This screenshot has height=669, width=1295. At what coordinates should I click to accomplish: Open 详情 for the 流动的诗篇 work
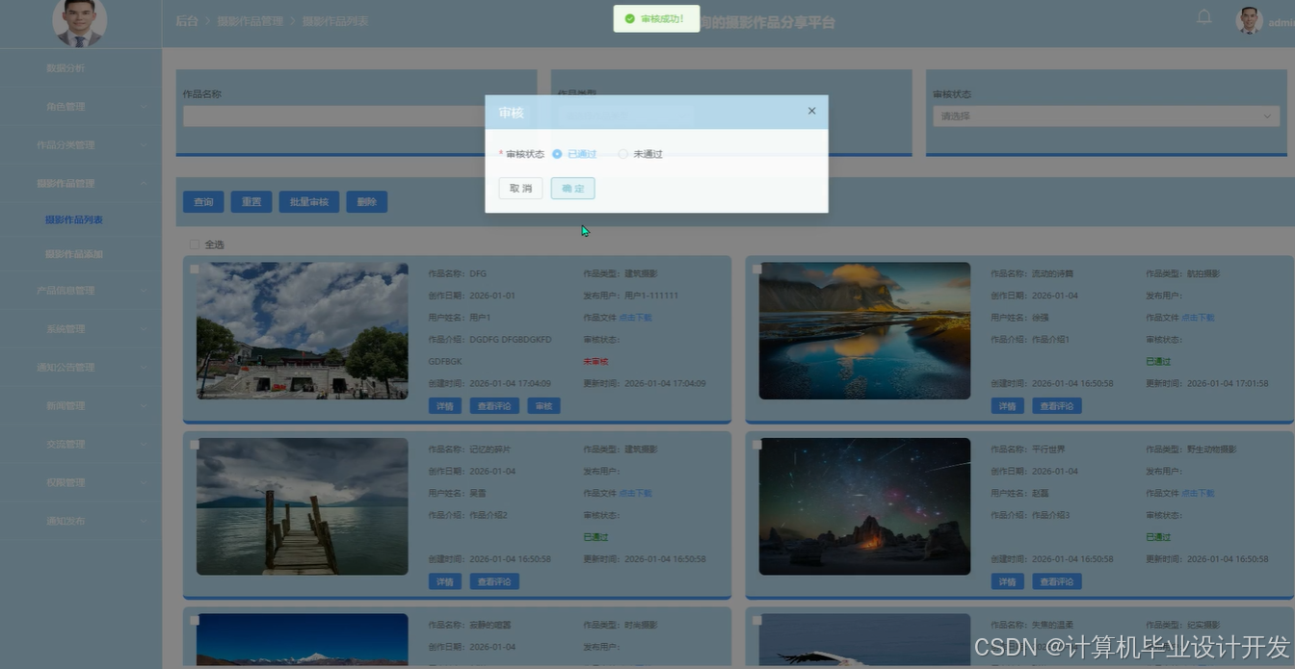click(1008, 406)
